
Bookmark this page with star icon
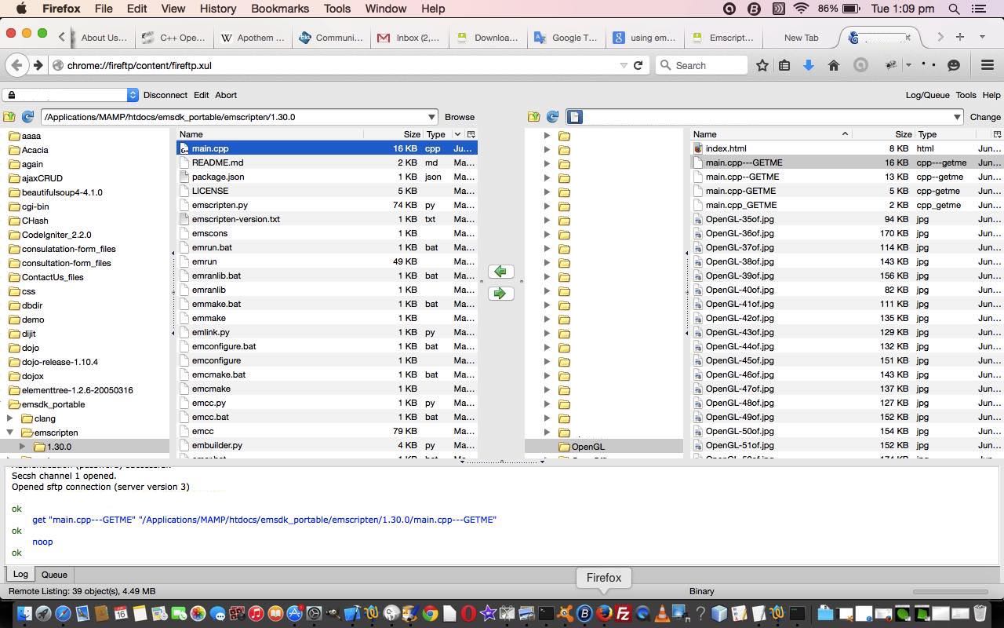[x=762, y=65]
